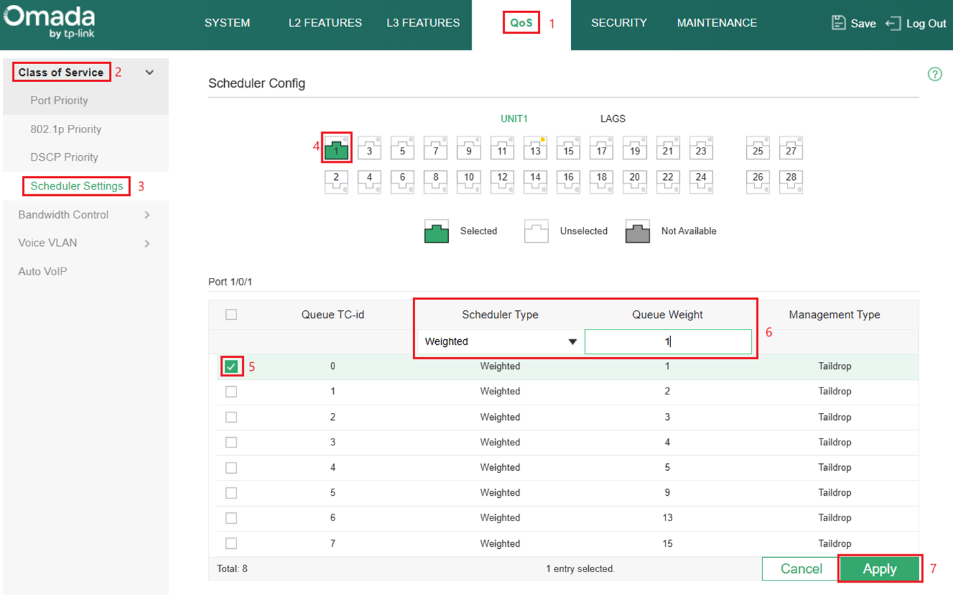Select LAG port 25
953x595 pixels.
point(757,148)
